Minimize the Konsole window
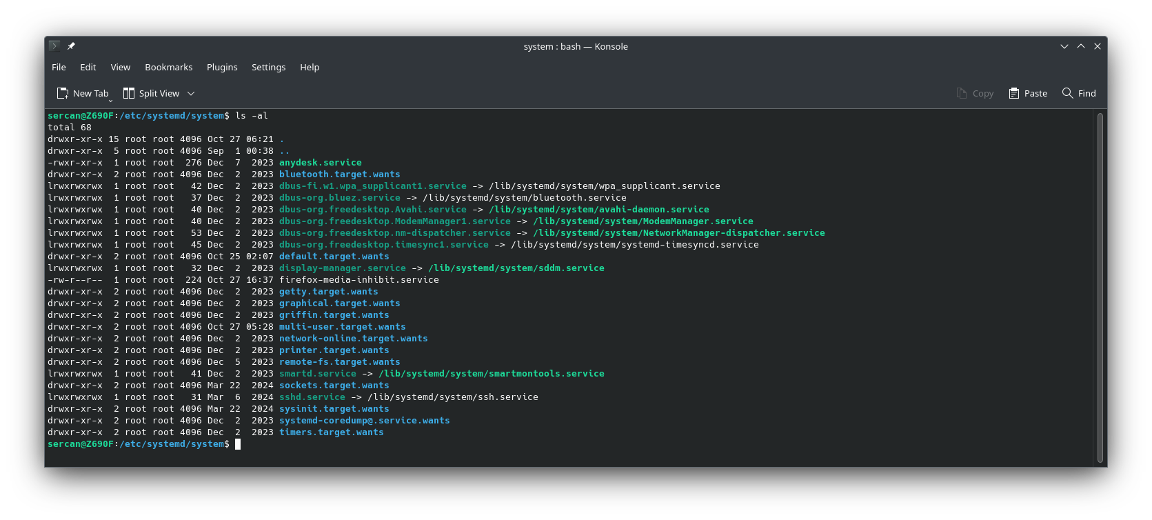This screenshot has width=1152, height=520. pos(1064,46)
